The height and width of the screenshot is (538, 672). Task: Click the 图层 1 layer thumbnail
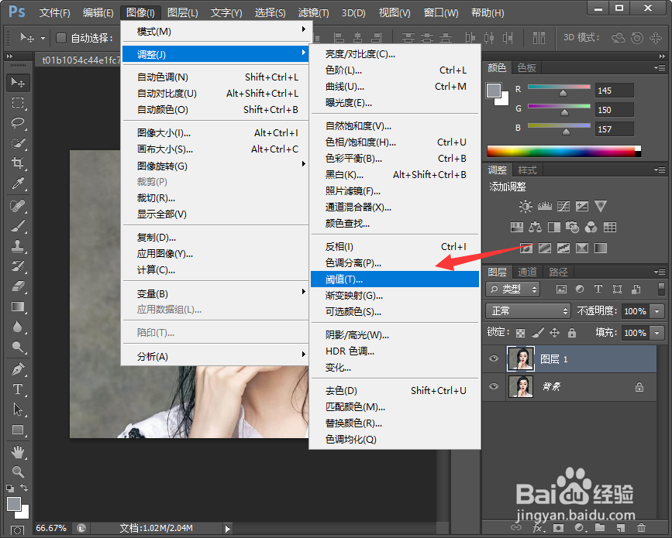click(x=521, y=358)
